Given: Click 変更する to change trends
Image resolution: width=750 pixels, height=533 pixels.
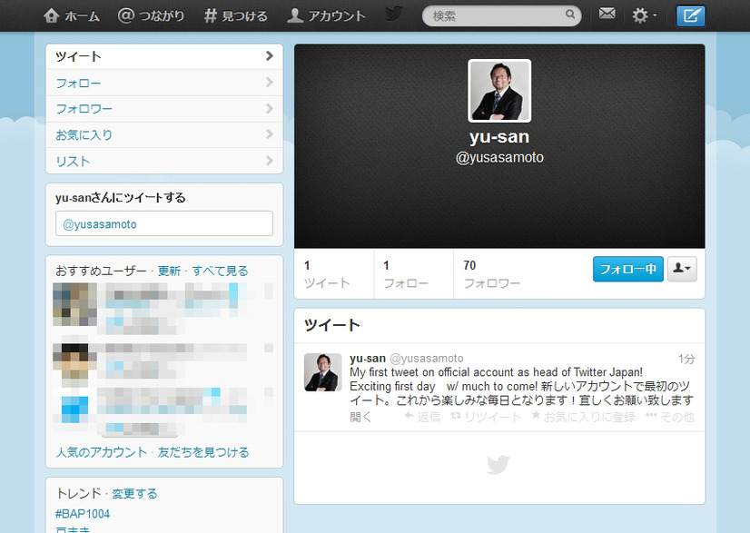Looking at the screenshot, I should click(x=134, y=493).
